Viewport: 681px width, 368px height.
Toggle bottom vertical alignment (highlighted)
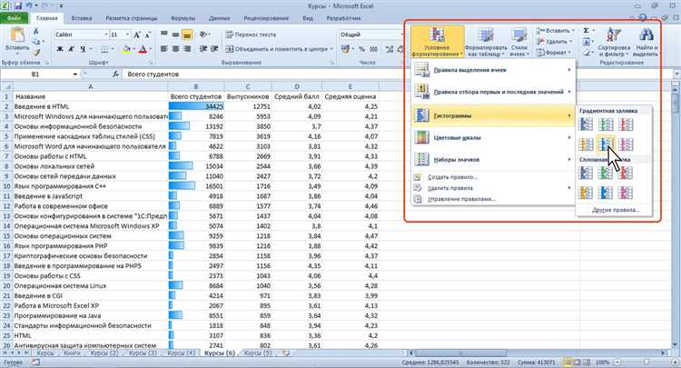(x=187, y=35)
